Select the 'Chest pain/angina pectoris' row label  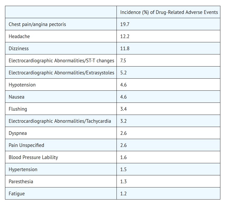tap(37, 24)
